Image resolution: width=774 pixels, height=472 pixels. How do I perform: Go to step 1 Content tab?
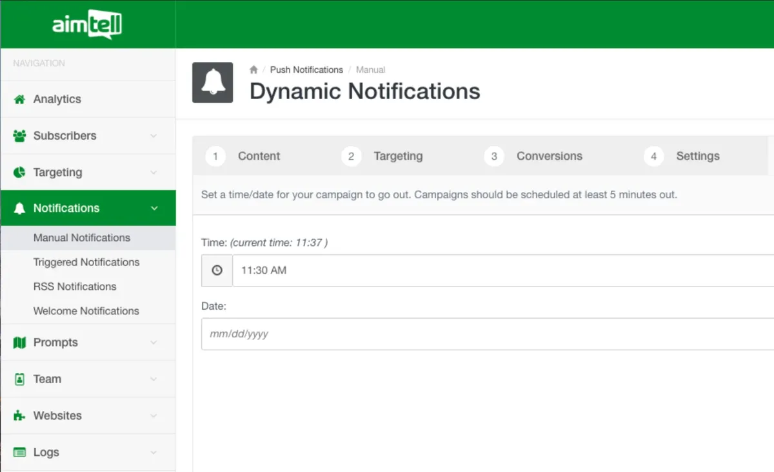(x=243, y=156)
